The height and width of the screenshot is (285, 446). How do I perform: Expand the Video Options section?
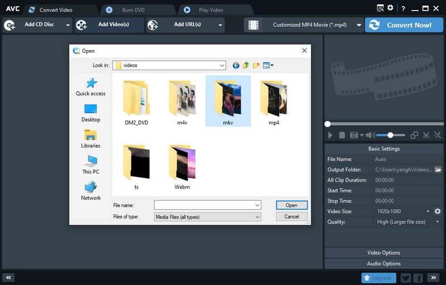pyautogui.click(x=384, y=253)
